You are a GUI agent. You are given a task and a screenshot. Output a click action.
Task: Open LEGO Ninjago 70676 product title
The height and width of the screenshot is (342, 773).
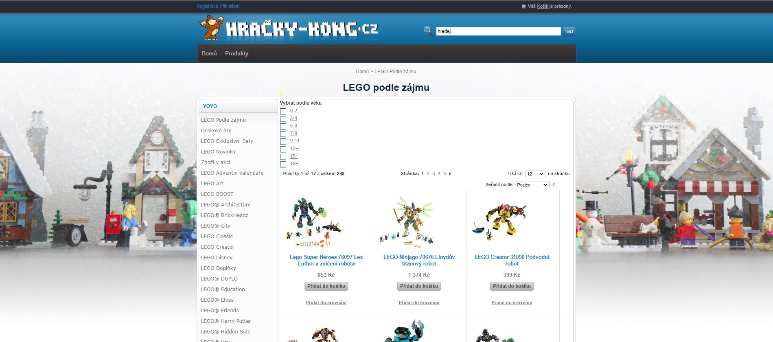[419, 260]
